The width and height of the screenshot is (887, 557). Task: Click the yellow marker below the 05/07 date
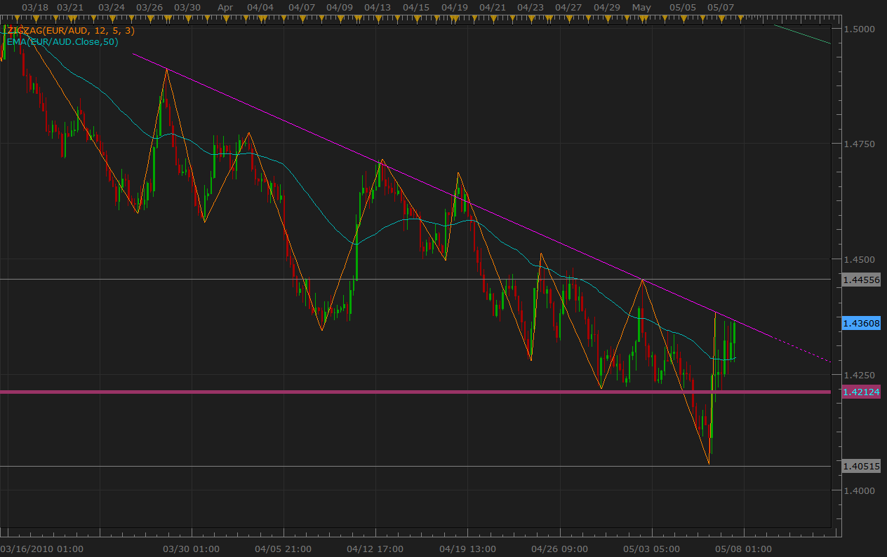click(721, 16)
